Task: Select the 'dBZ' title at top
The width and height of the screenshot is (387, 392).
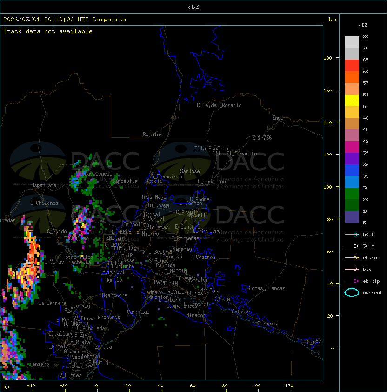Action: [x=193, y=7]
